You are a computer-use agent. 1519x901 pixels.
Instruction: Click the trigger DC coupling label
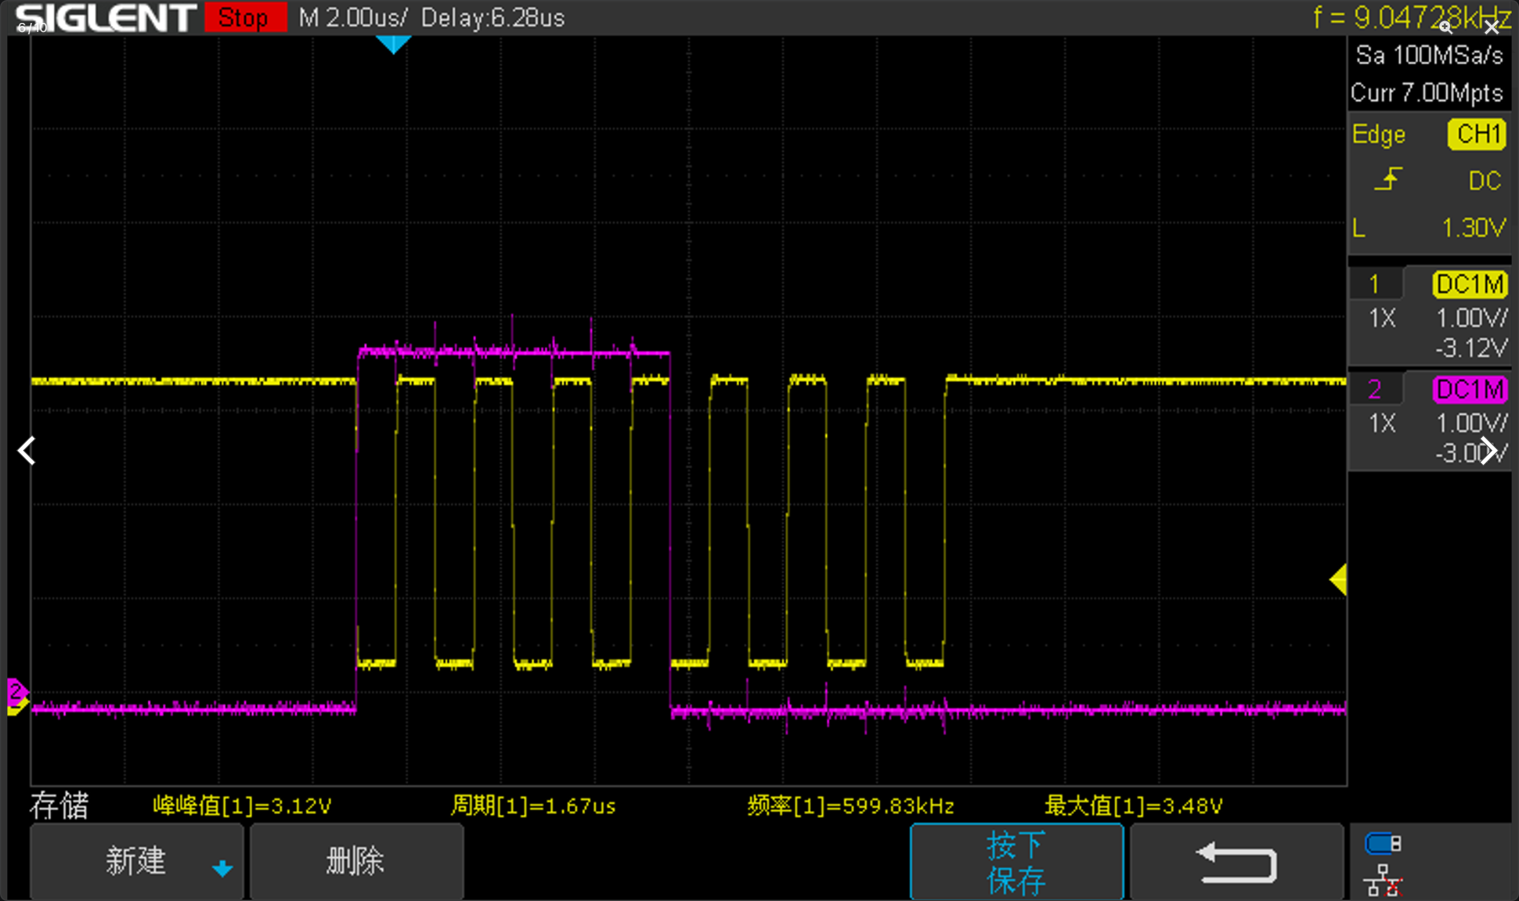[x=1485, y=181]
